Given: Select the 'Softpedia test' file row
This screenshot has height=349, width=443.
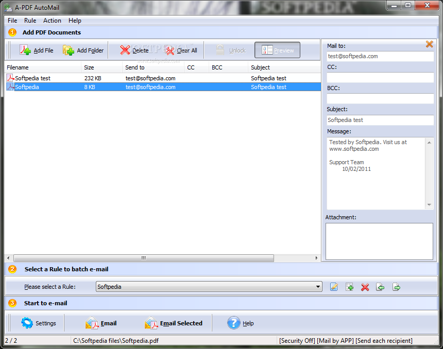Looking at the screenshot, I should click(163, 78).
